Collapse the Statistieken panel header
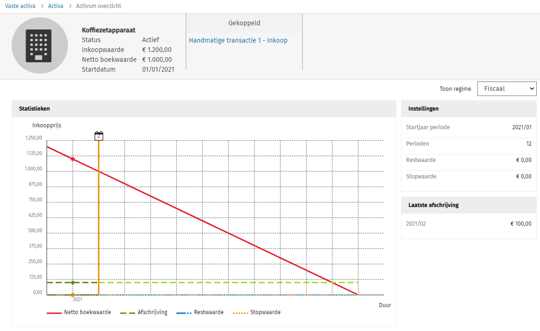This screenshot has height=331, width=540. click(x=204, y=109)
